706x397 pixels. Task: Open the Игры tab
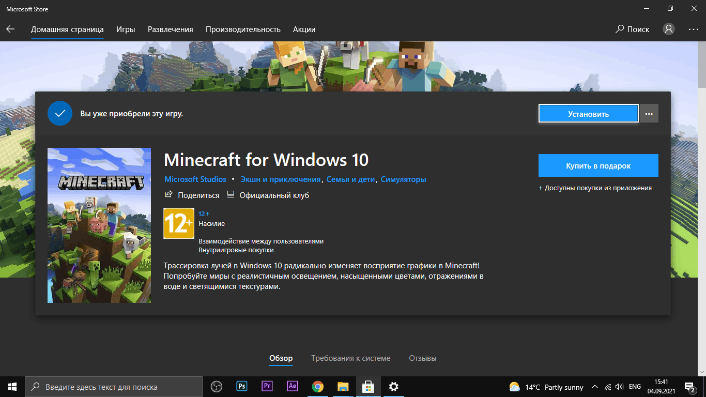point(126,29)
